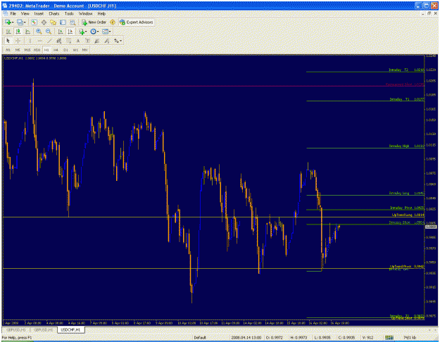Toggle the Expert Advisors button
Screen dimensions: 440x342
[x=137, y=22]
